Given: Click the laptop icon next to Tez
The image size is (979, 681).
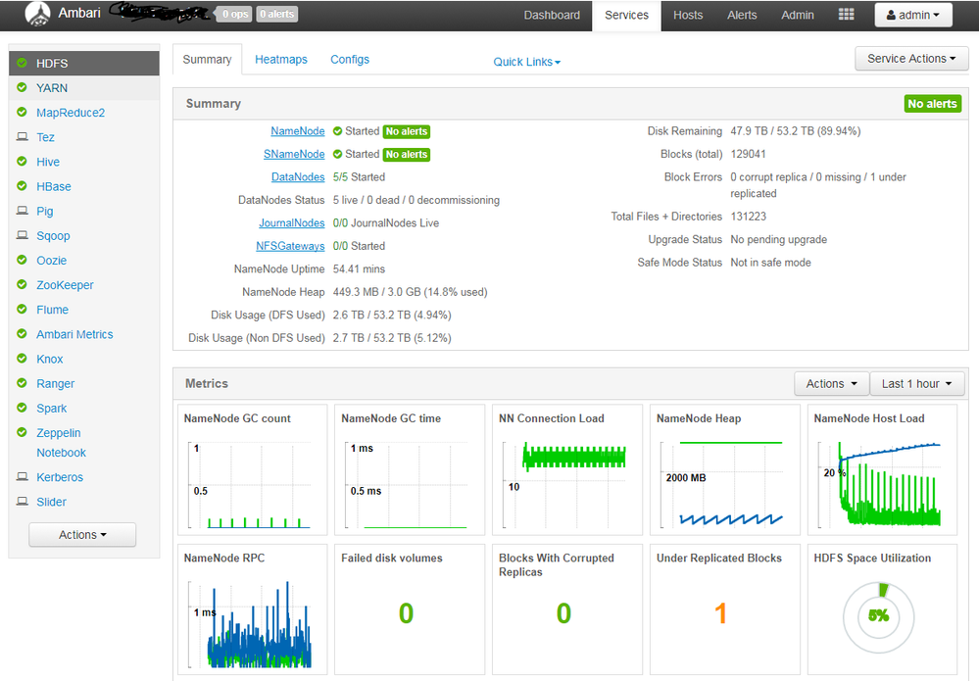Looking at the screenshot, I should point(22,137).
